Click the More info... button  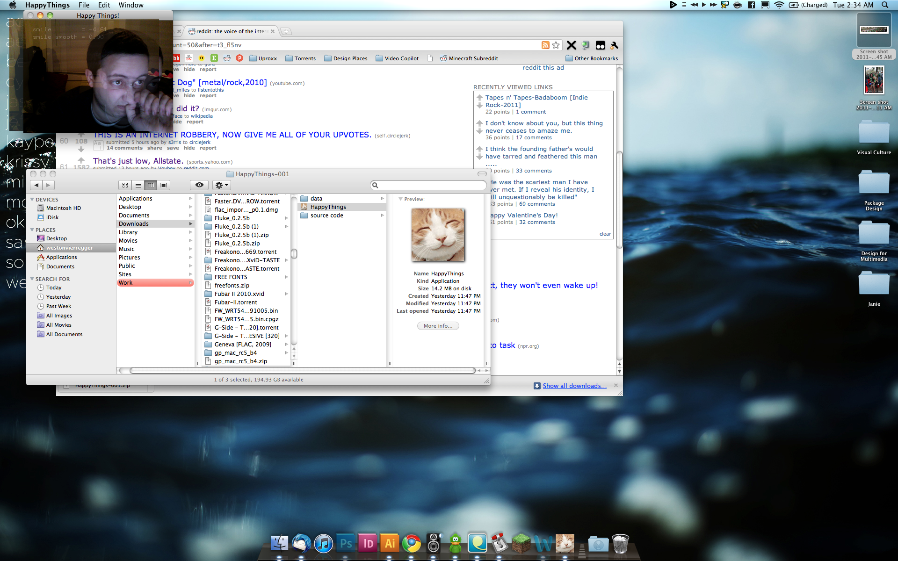[438, 326]
